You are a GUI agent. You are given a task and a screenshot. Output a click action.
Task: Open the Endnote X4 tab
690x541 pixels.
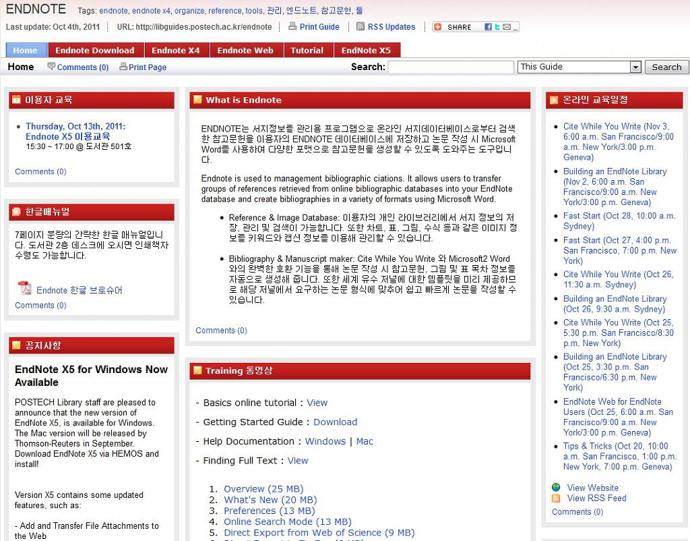[176, 50]
